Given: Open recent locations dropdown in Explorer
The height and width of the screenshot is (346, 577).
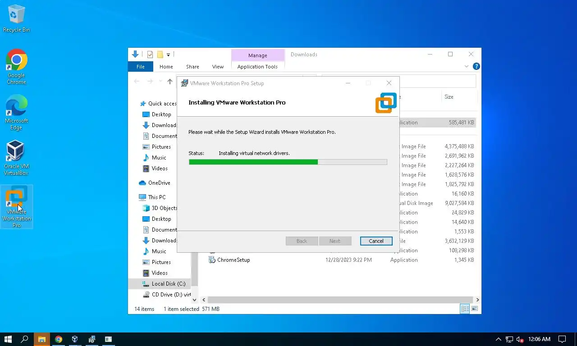Looking at the screenshot, I should pyautogui.click(x=160, y=82).
